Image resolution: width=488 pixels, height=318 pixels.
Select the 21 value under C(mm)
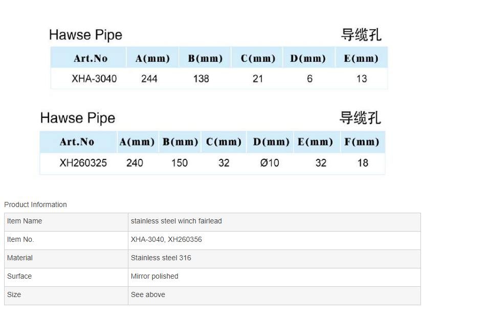tap(258, 79)
